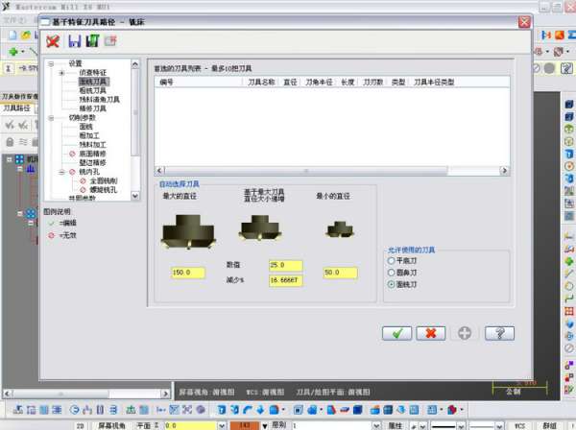
Task: Click the 属性 status bar button
Action: [x=396, y=425]
